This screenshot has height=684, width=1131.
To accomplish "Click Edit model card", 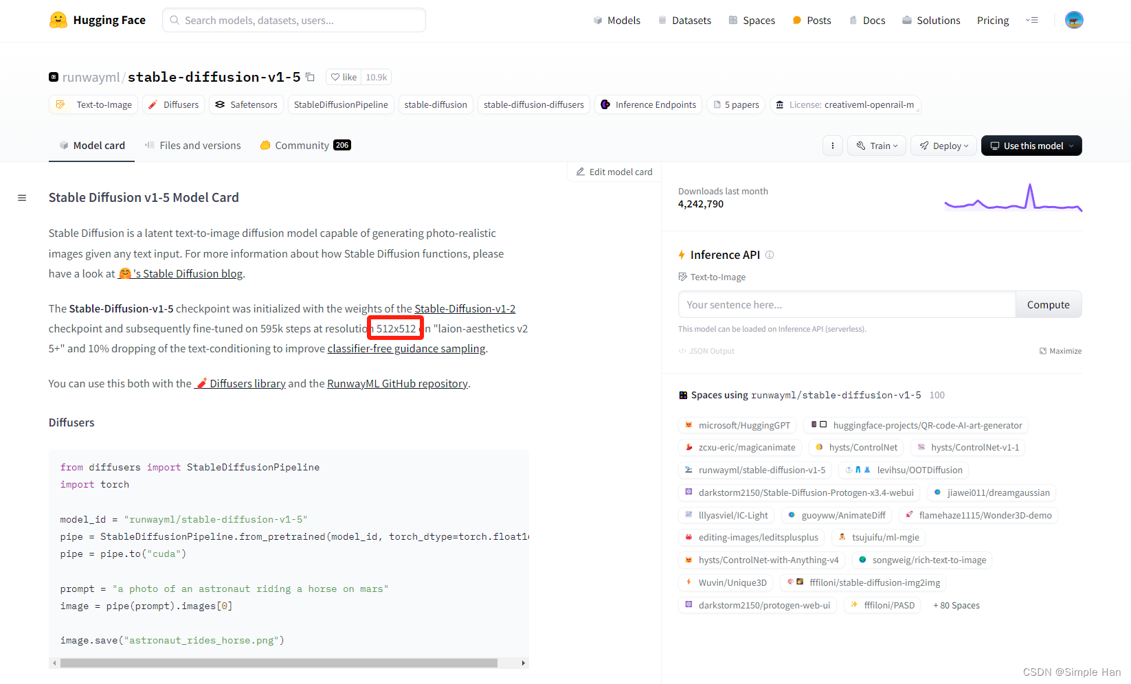I will point(614,172).
